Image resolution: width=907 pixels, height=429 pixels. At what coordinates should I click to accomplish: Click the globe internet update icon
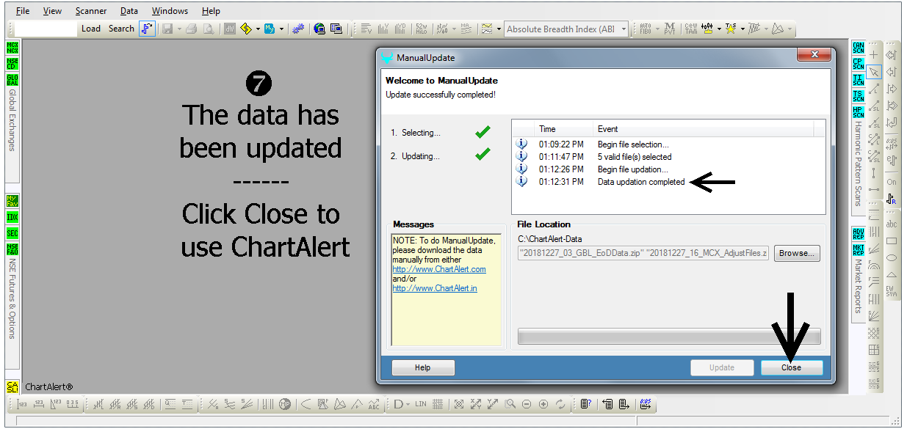click(x=319, y=29)
